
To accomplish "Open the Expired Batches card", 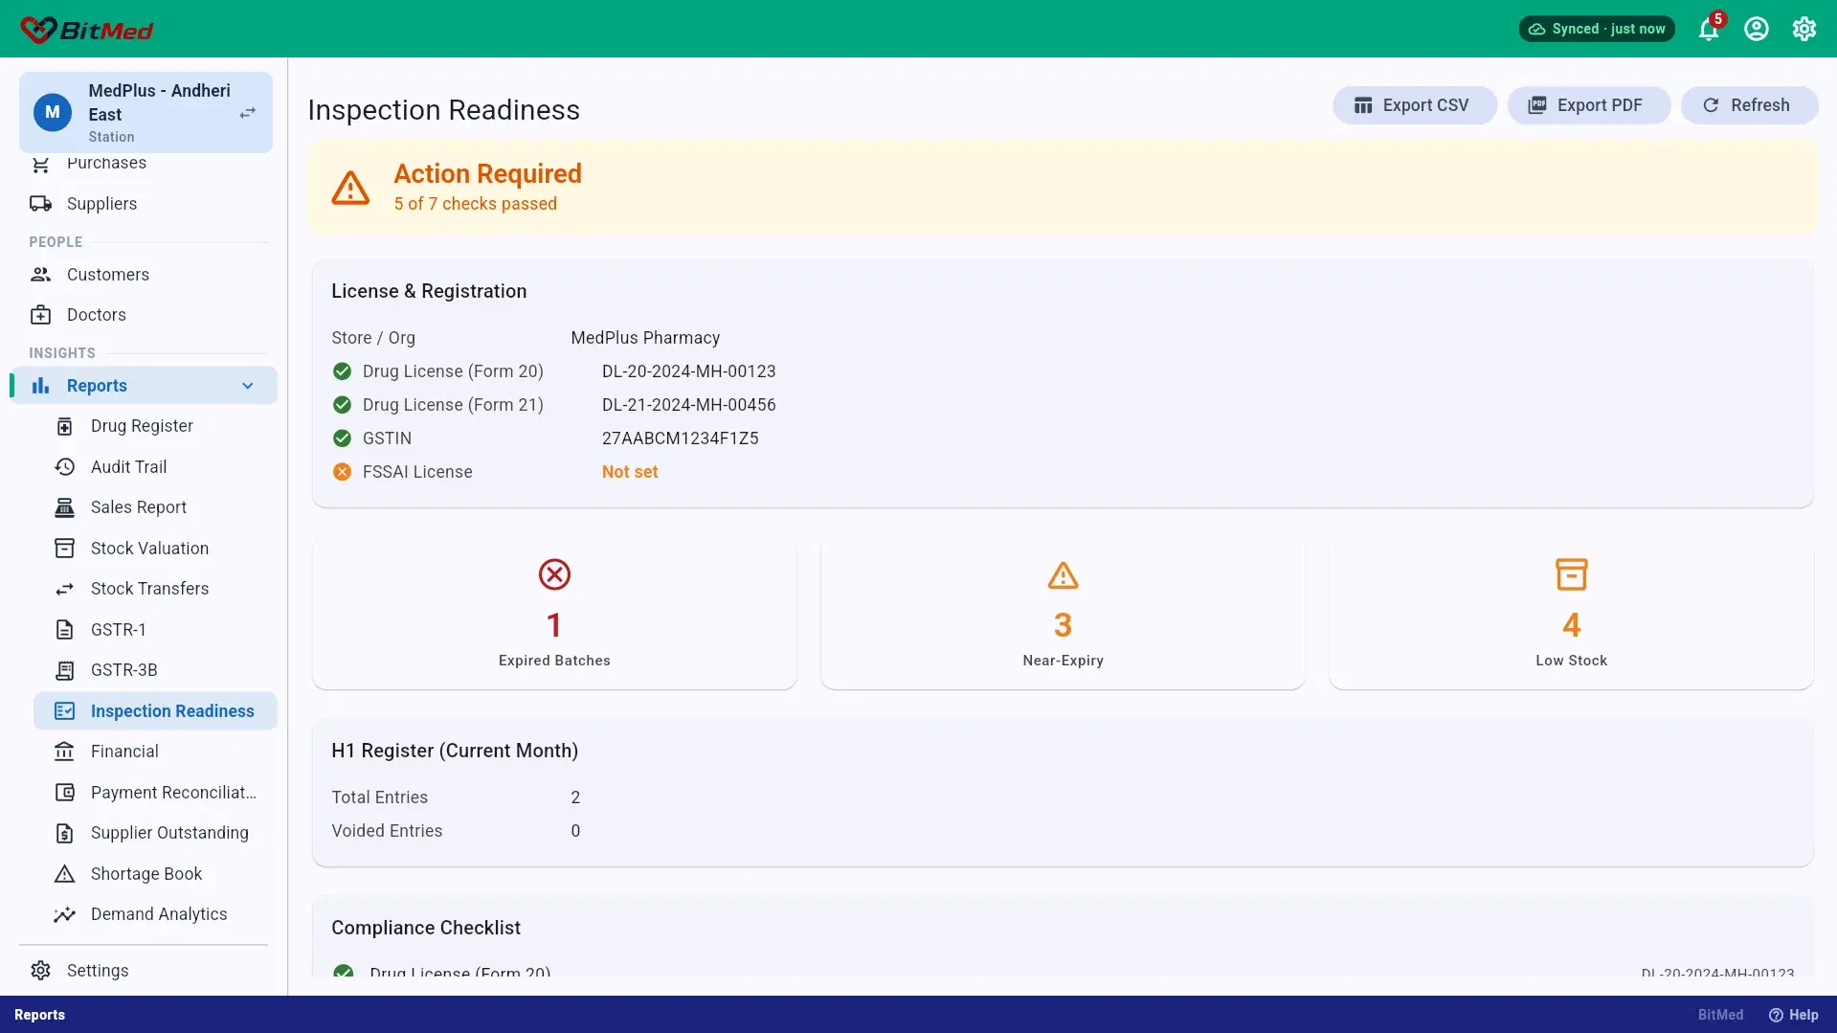I will [x=554, y=615].
